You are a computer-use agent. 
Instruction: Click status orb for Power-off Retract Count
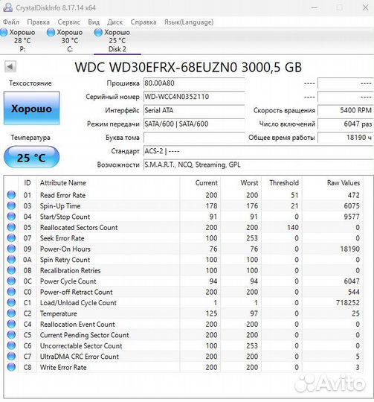pyautogui.click(x=11, y=292)
